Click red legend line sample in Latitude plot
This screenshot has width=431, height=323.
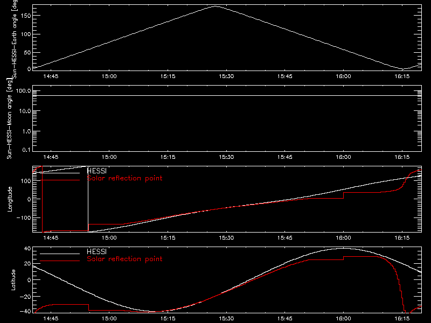[x=60, y=261]
